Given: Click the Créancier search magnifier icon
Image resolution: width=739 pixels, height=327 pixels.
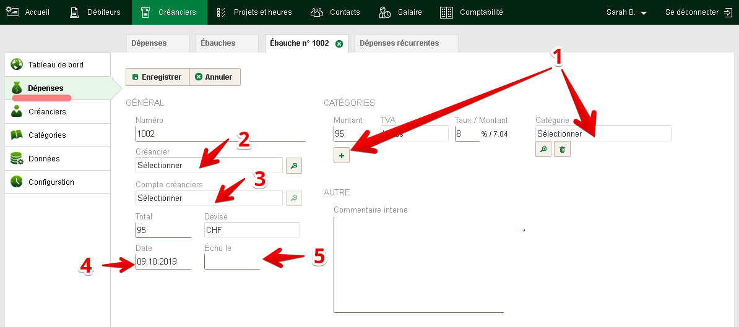Looking at the screenshot, I should [293, 166].
